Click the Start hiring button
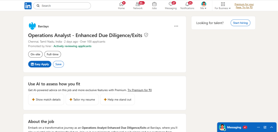Viewport: 278px width, 132px height. tap(241, 23)
